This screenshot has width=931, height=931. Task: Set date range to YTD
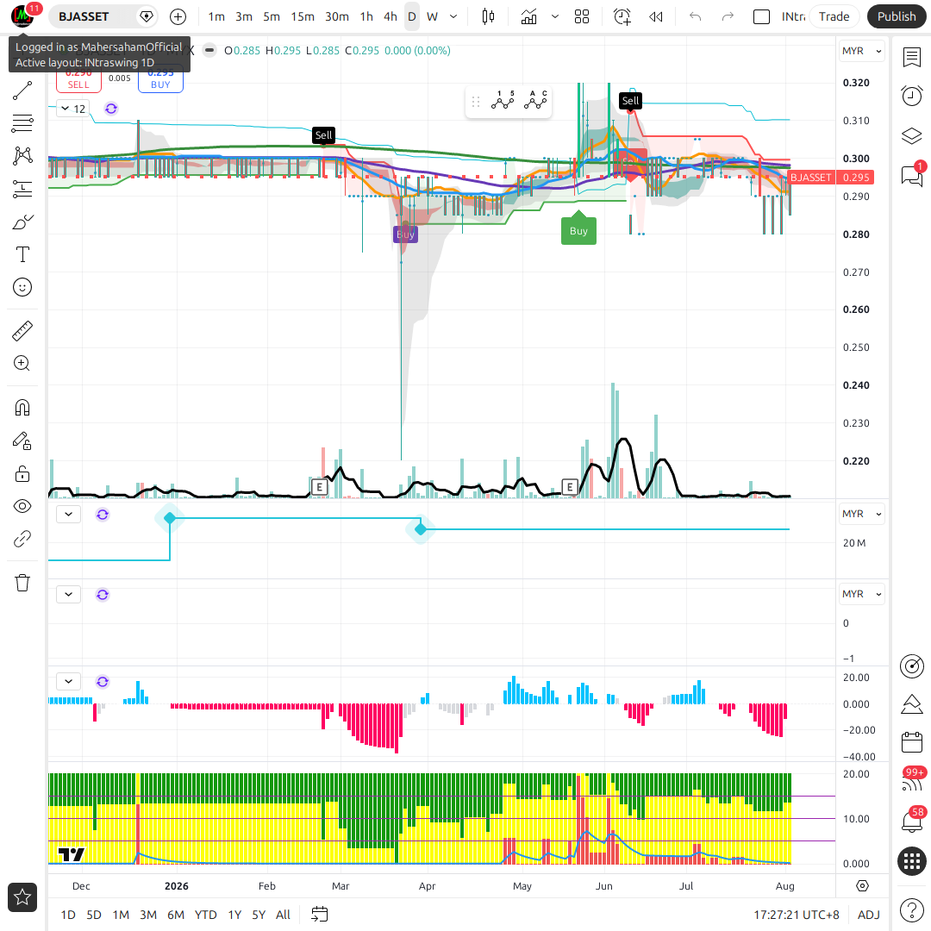pos(205,915)
